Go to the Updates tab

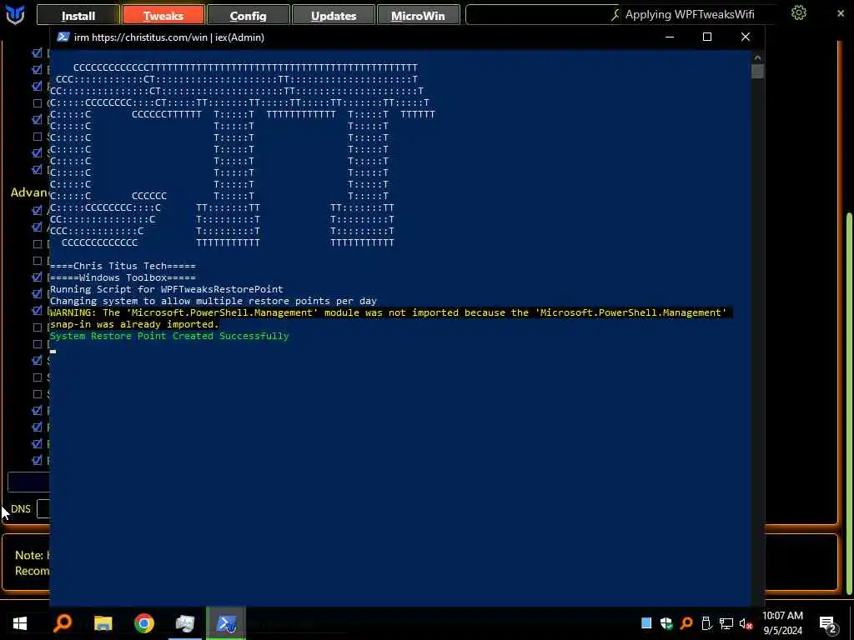click(334, 15)
